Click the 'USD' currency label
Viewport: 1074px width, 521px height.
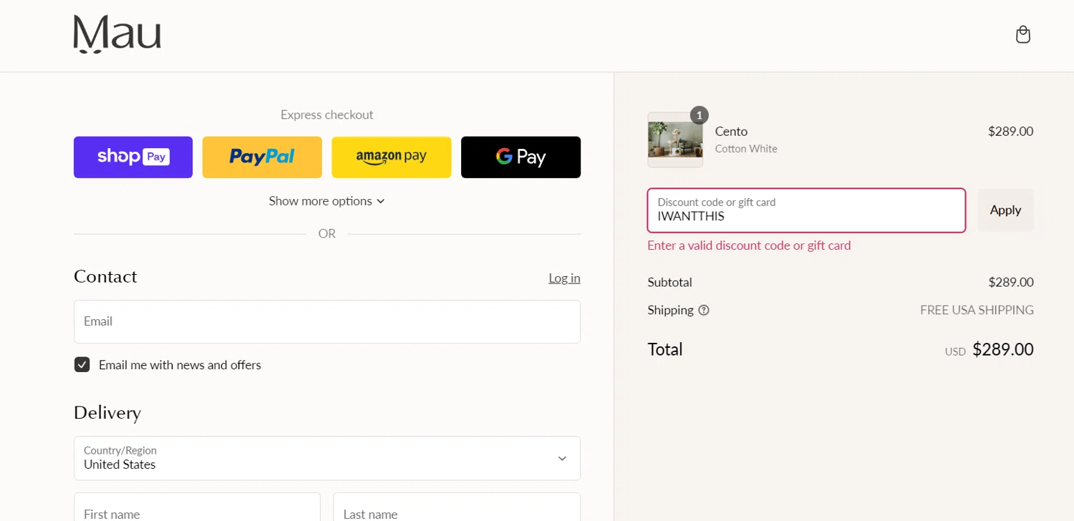click(955, 351)
